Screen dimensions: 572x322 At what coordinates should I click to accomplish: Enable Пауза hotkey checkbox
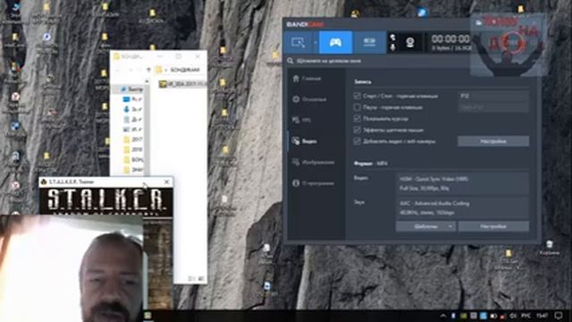[x=357, y=107]
